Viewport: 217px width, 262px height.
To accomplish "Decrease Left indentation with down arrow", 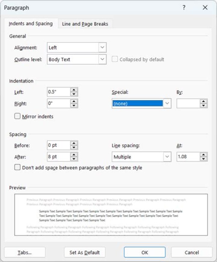I will coord(74,94).
